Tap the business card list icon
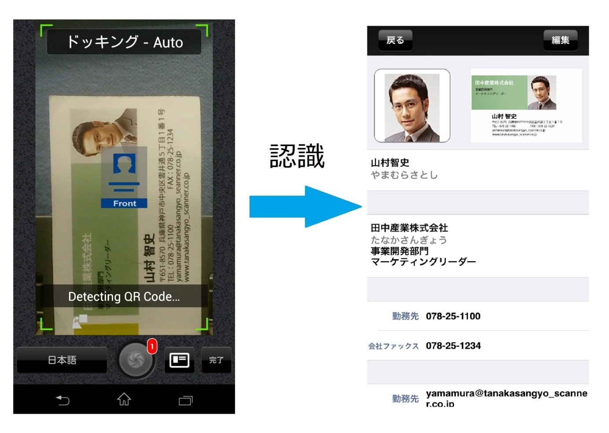 pos(180,360)
